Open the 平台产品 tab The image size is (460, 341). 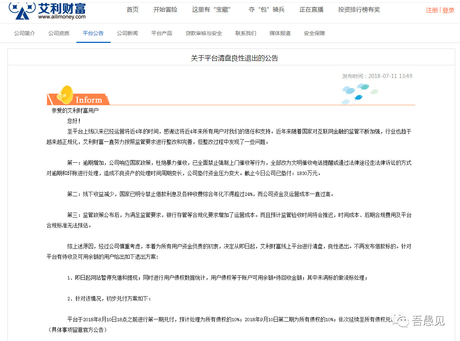point(162,33)
